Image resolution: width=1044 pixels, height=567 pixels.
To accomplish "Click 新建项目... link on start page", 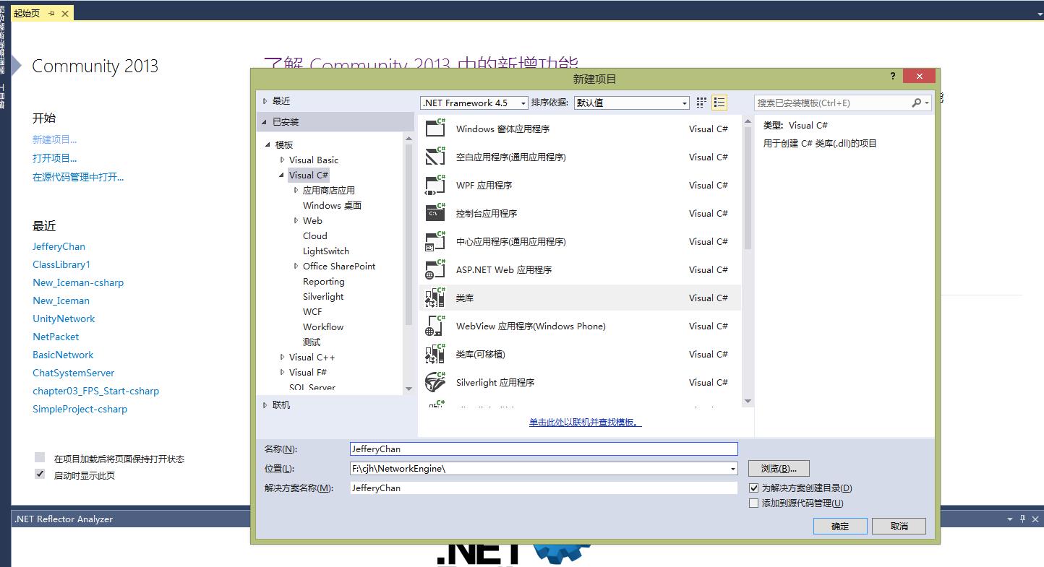I will (x=54, y=139).
